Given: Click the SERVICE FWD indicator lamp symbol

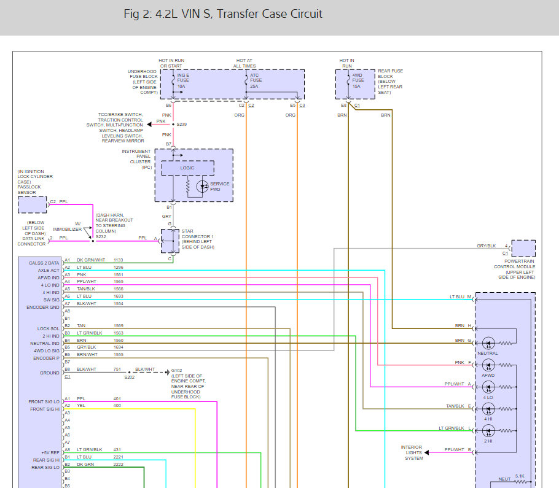Looking at the screenshot, I should coord(202,186).
